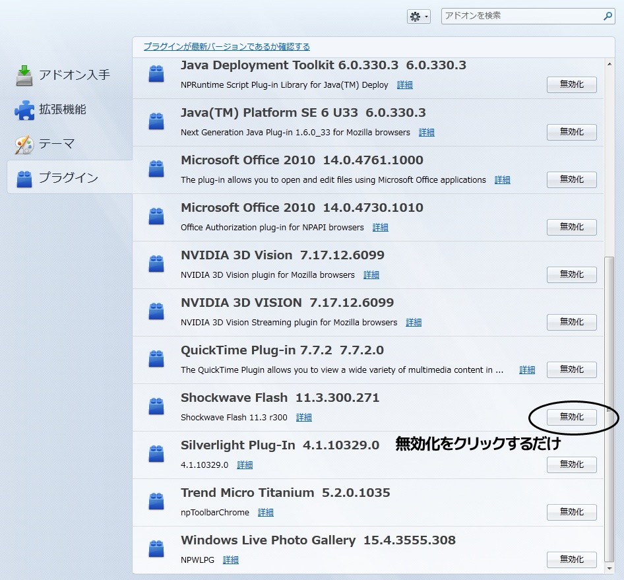Click scrollbar down arrow in plugin list
The height and width of the screenshot is (580, 624).
click(609, 569)
